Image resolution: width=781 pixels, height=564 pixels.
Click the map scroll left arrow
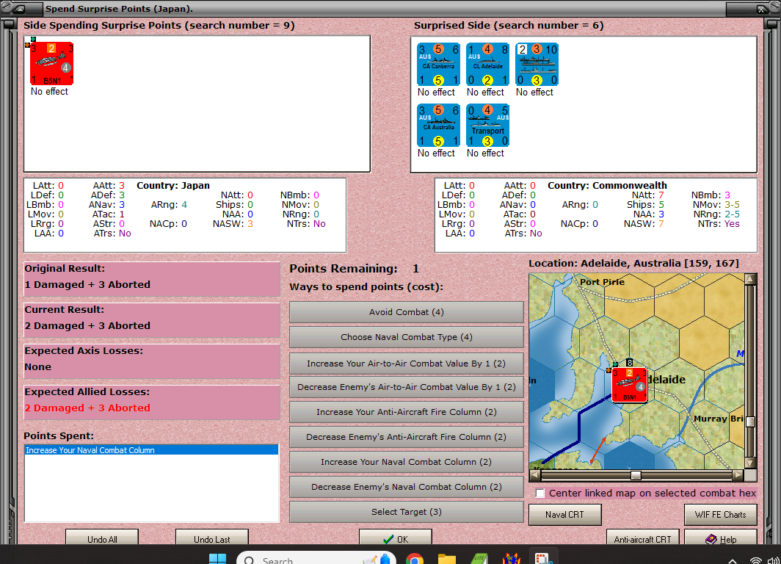535,475
